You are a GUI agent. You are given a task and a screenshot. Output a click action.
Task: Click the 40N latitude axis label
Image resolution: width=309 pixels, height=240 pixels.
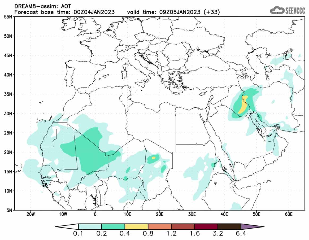pos(8,75)
